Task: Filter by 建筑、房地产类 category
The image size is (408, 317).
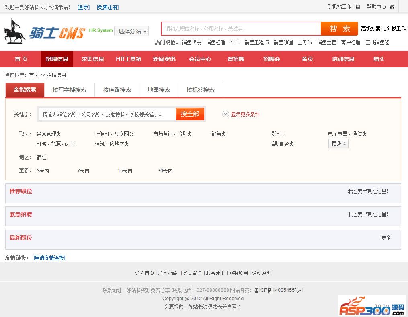Action: (x=112, y=144)
